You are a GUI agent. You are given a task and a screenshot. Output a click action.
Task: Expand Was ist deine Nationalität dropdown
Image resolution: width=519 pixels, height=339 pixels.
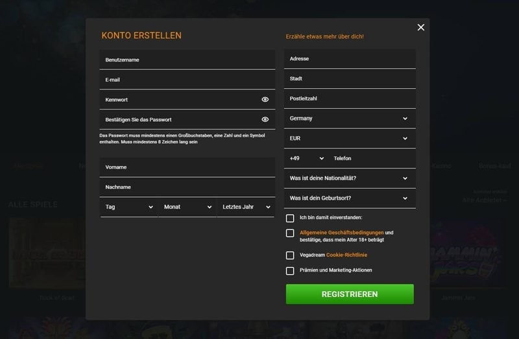[350, 178]
